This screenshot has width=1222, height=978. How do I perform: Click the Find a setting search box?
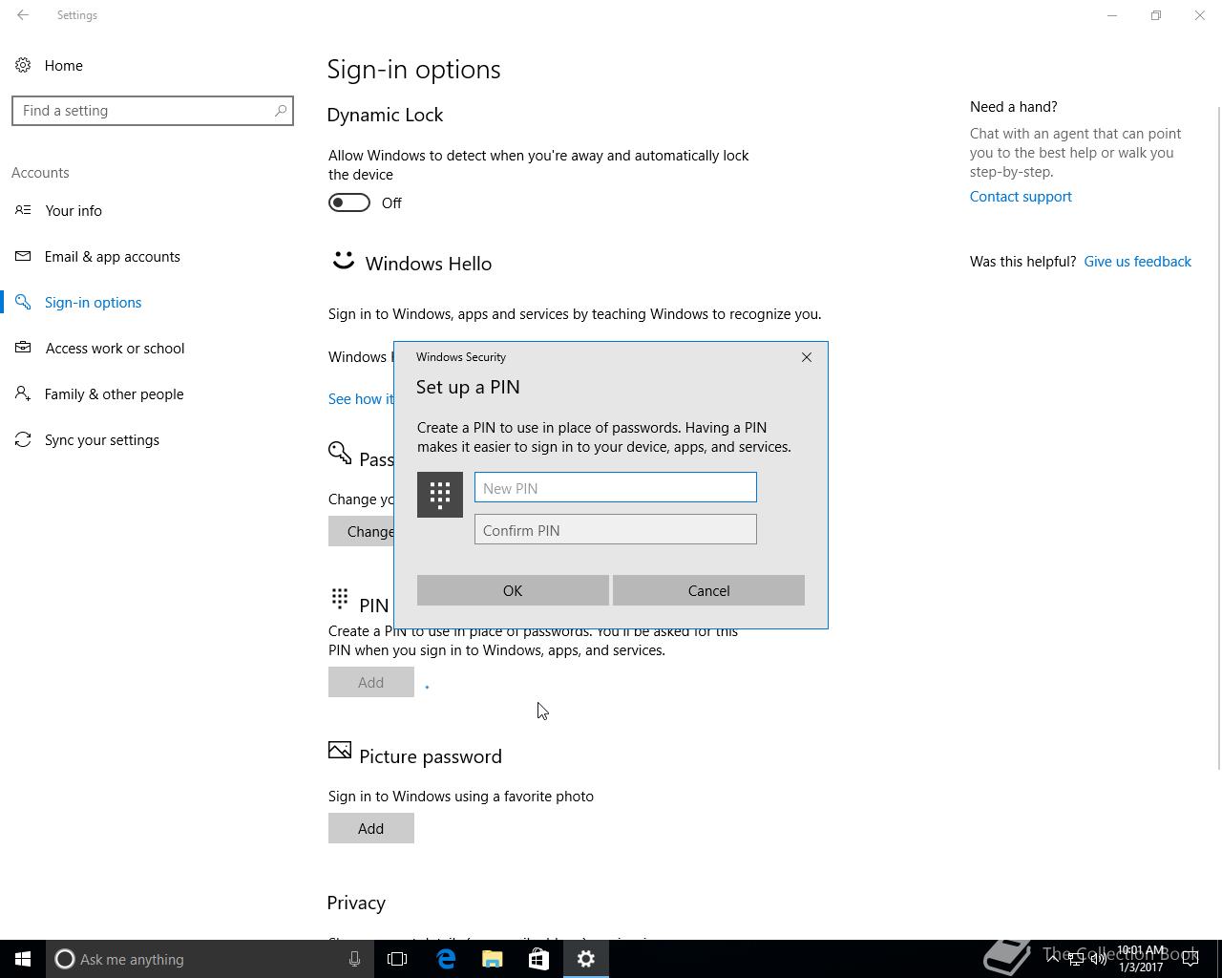153,111
